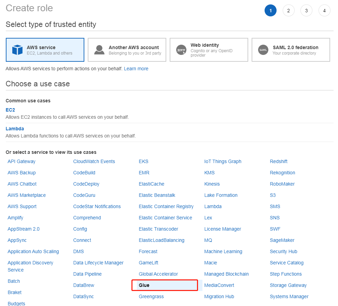Viewport: 338px width, 306px height.
Task: Select the AWS service trusted entity card
Action: [x=45, y=50]
